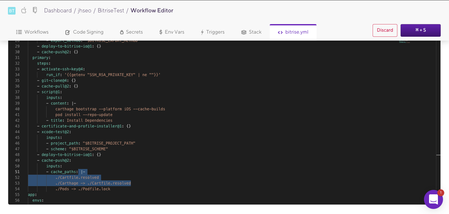Click the scheme "$BITRISE_SCHEME" line
This screenshot has width=449, height=214.
click(77, 149)
